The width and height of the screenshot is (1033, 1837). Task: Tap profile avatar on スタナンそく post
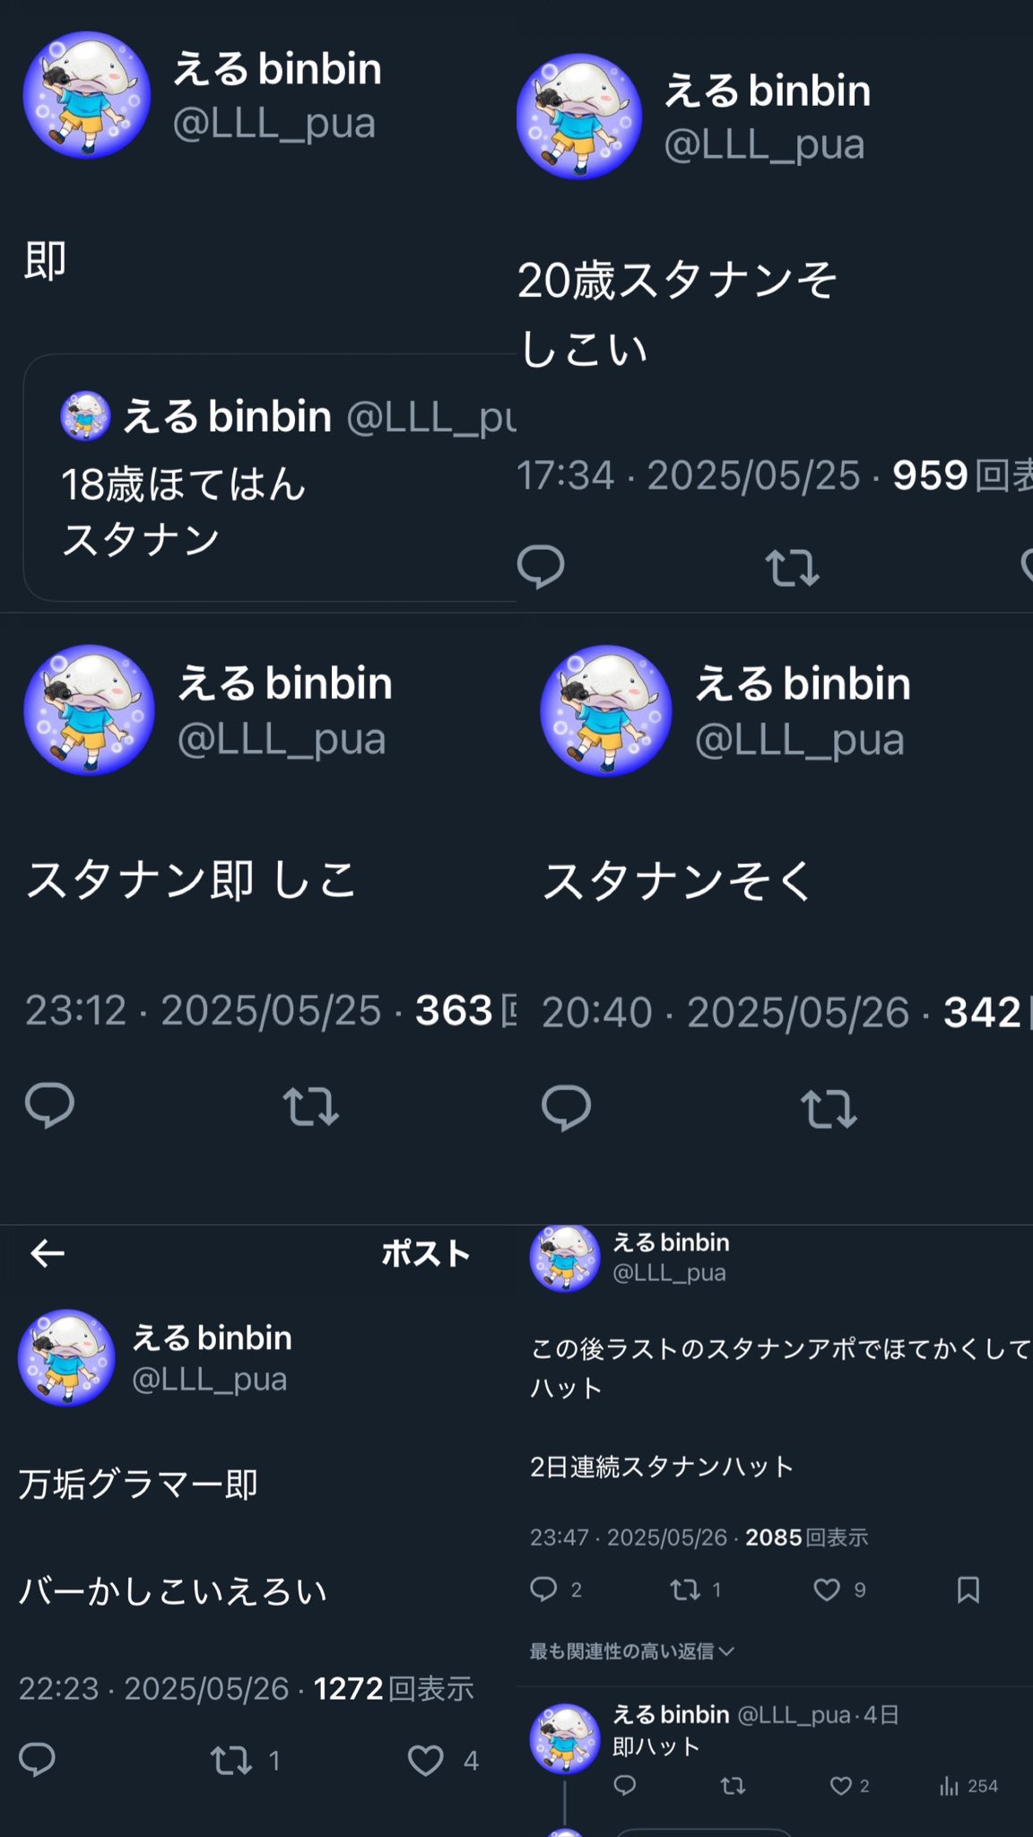[x=606, y=710]
